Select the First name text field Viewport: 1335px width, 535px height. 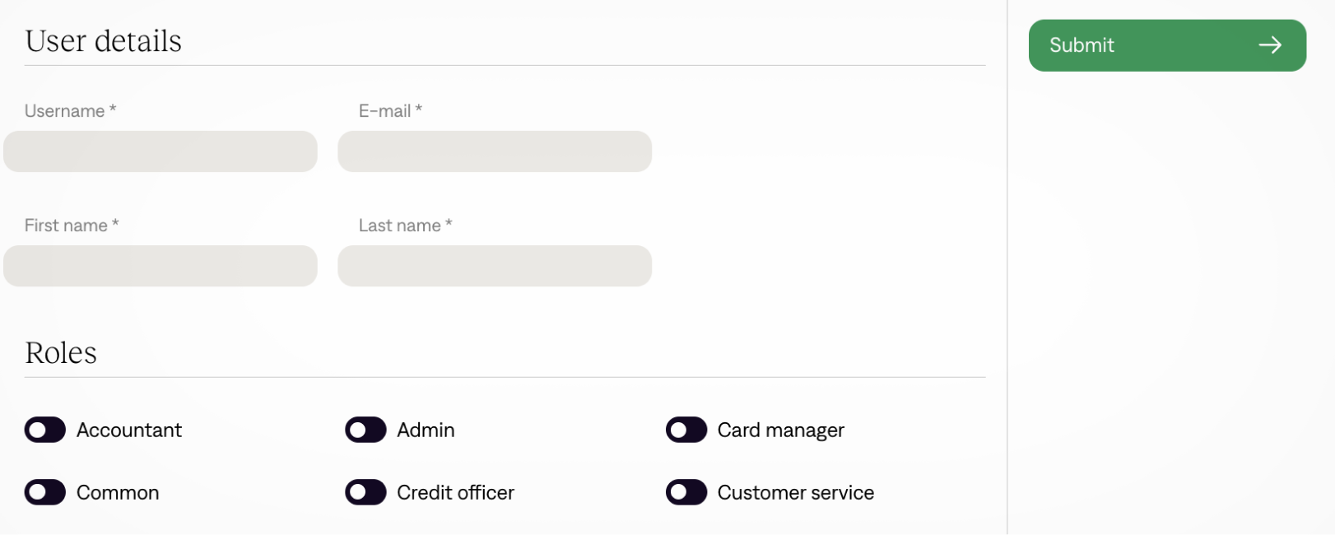point(160,266)
